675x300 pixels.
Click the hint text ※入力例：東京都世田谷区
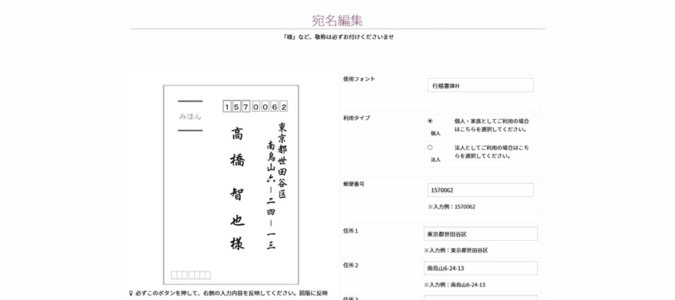coord(456,250)
